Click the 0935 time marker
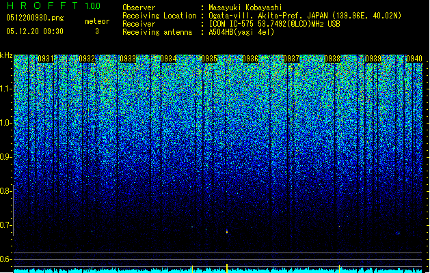The height and width of the screenshot is (273, 430). tap(209, 59)
